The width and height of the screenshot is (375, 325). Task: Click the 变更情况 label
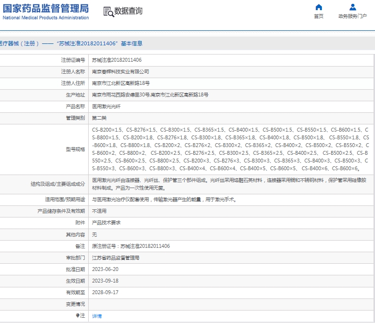coord(75,304)
